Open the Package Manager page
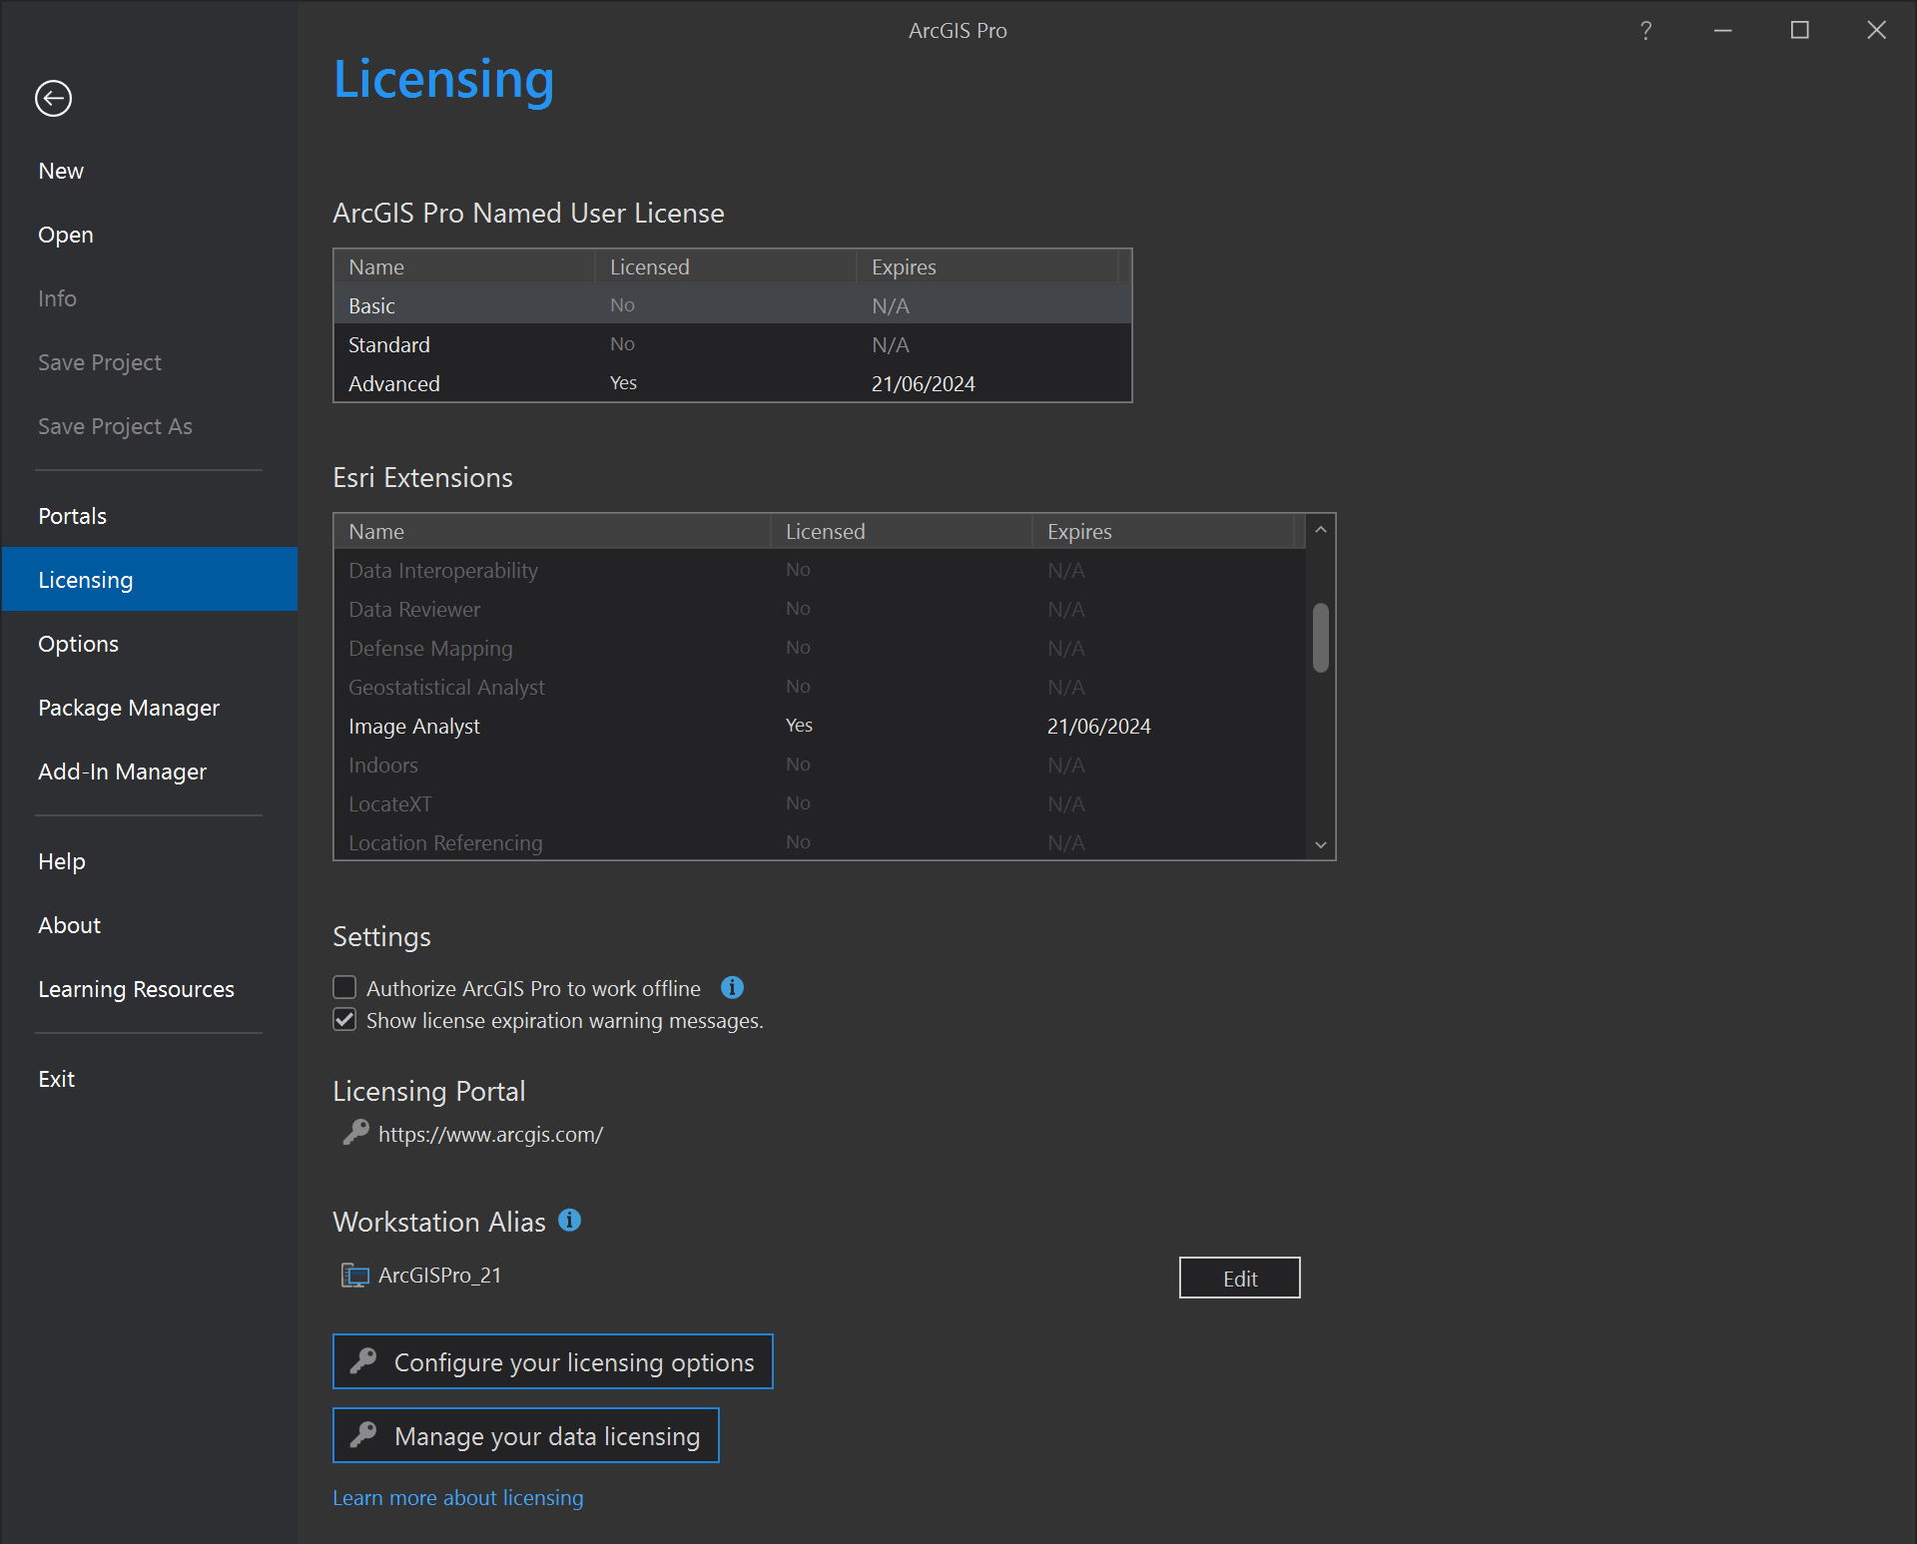The width and height of the screenshot is (1917, 1544). [x=128, y=708]
